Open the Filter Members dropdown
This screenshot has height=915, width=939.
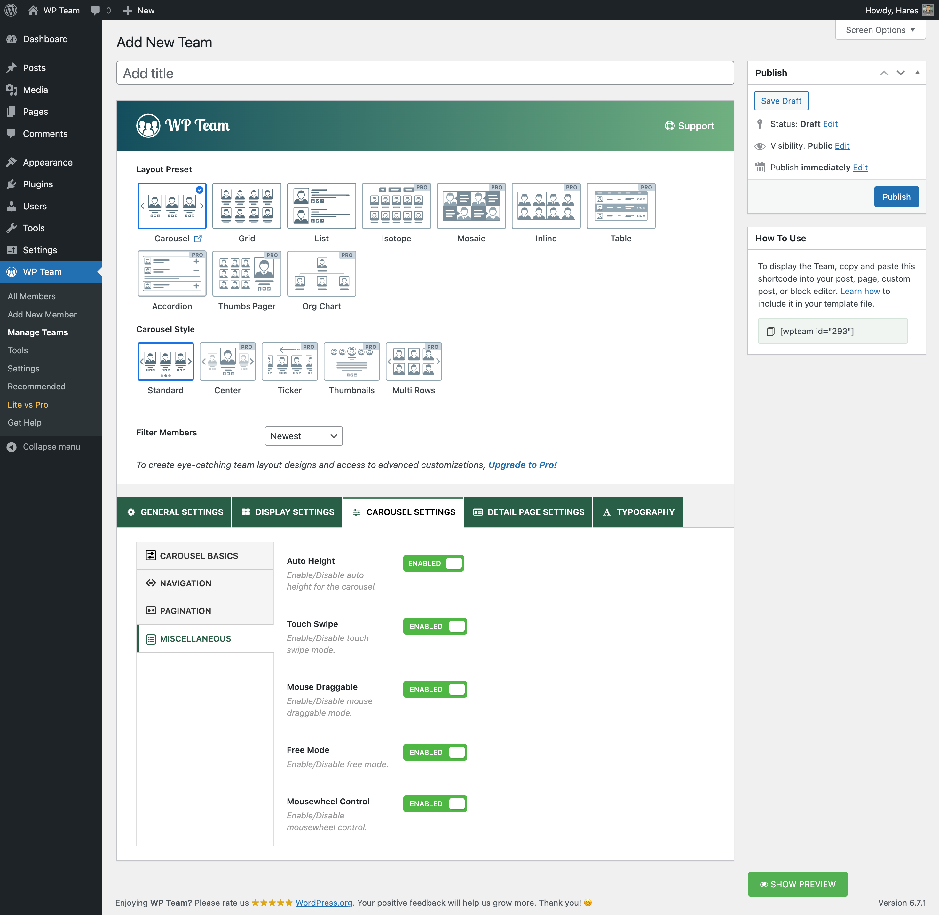[x=304, y=436]
